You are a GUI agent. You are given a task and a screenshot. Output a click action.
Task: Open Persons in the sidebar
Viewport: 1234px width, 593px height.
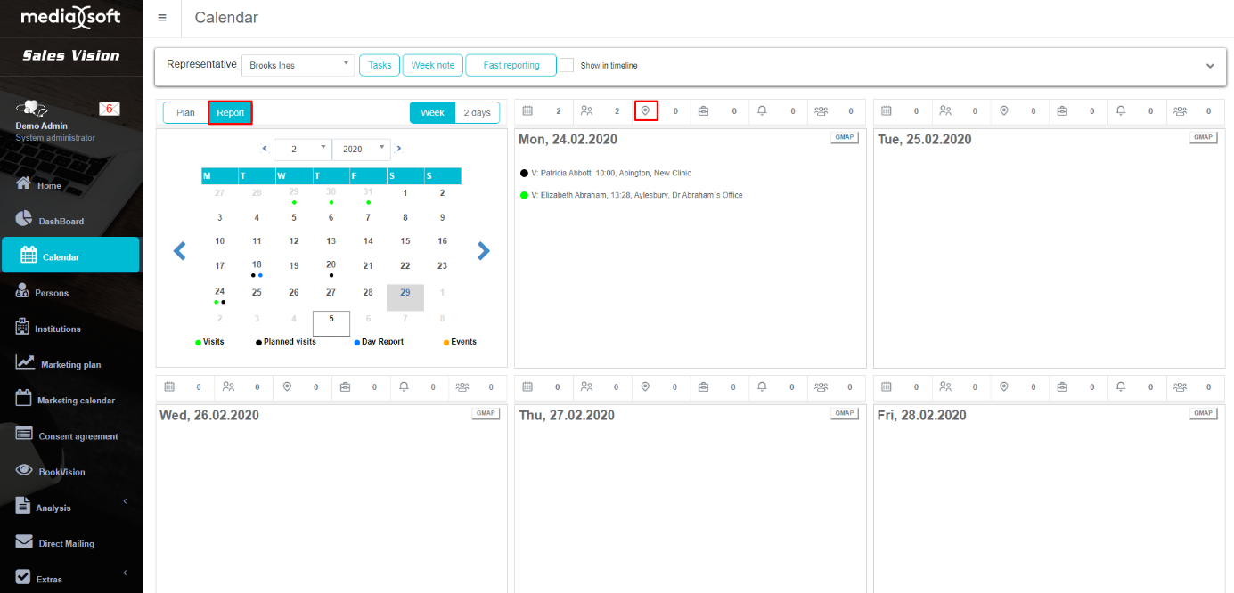pyautogui.click(x=52, y=293)
